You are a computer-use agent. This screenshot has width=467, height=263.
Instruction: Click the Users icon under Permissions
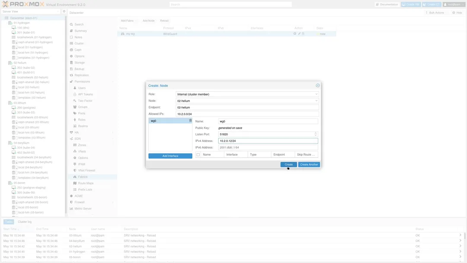(75, 88)
